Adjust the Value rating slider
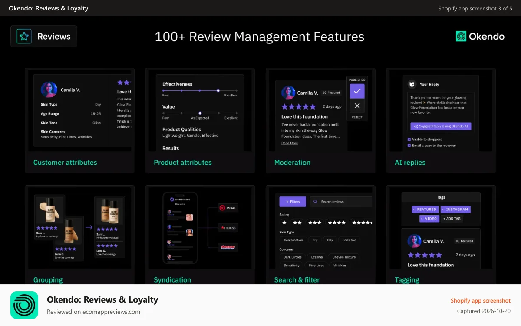Screen dimensions: 521x326 coord(200,113)
